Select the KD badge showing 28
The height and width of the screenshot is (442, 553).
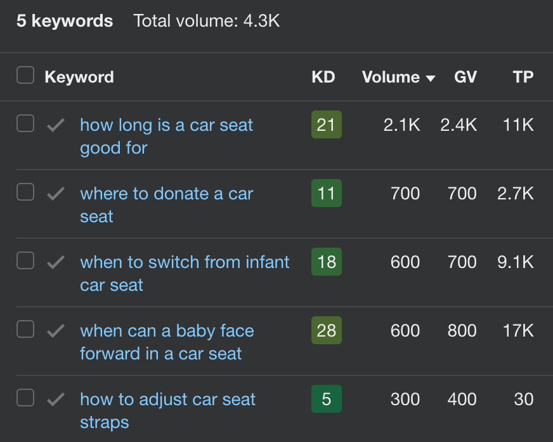pos(326,330)
